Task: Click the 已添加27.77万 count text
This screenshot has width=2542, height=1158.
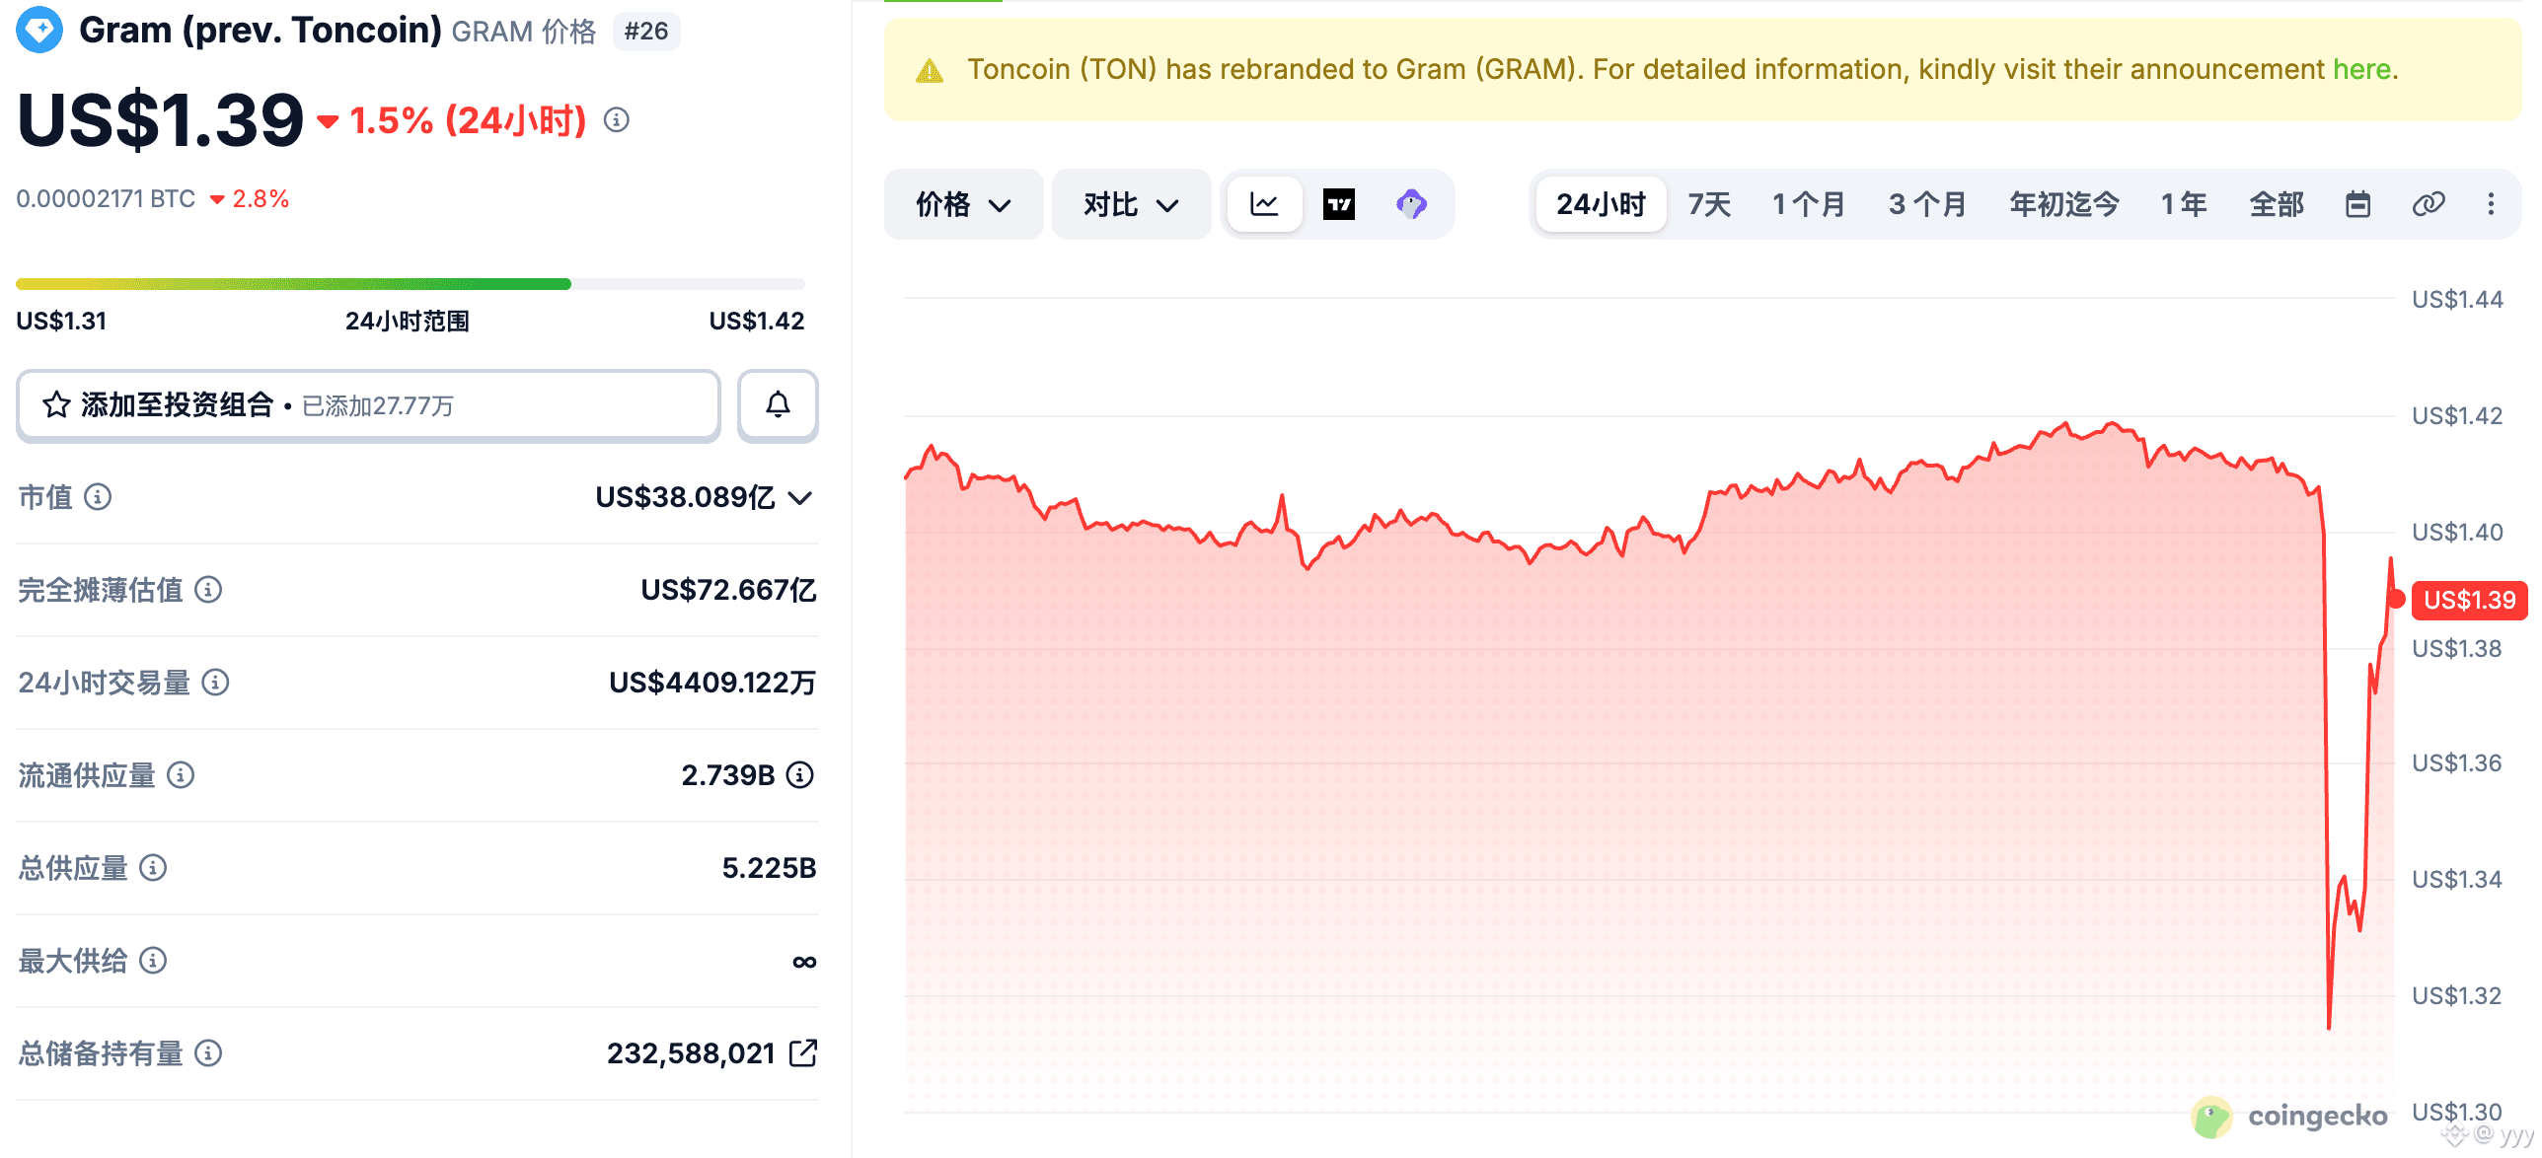Action: (377, 405)
